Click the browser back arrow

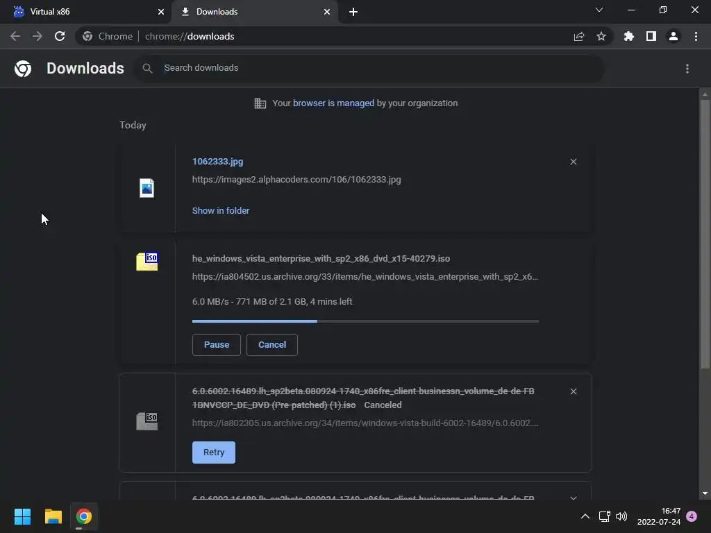click(15, 36)
